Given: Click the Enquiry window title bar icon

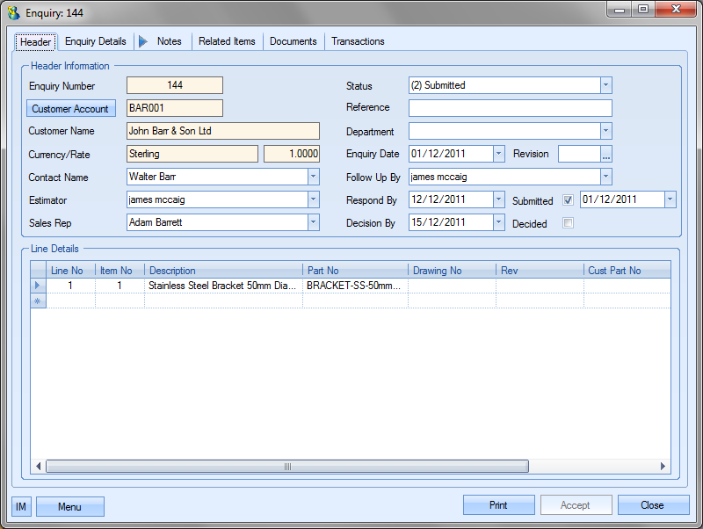Looking at the screenshot, I should pyautogui.click(x=14, y=13).
